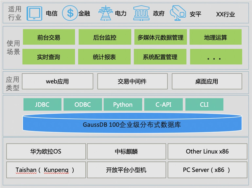Select the 安平 industry label
This screenshot has width=252, height=188.
pos(195,14)
